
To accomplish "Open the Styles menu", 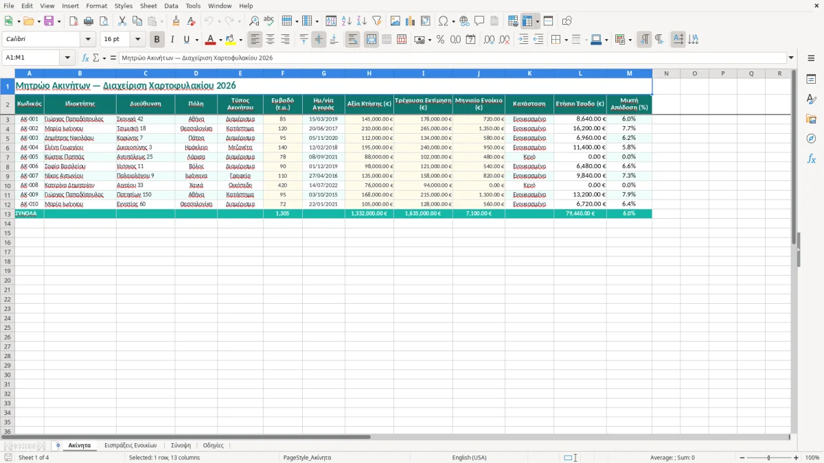I will 124,5.
